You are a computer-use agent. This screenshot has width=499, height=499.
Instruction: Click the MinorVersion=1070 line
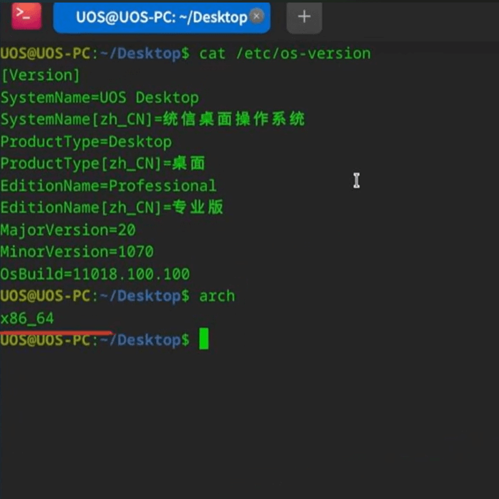pyautogui.click(x=77, y=252)
